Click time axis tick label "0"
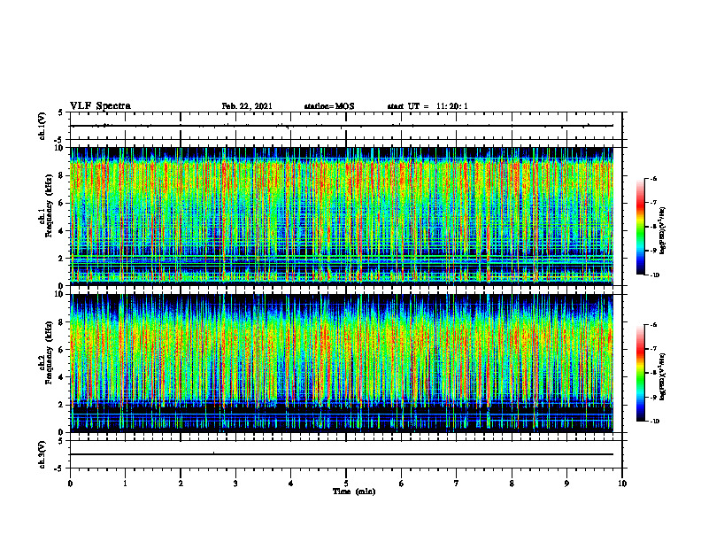701x542 pixels. click(70, 484)
